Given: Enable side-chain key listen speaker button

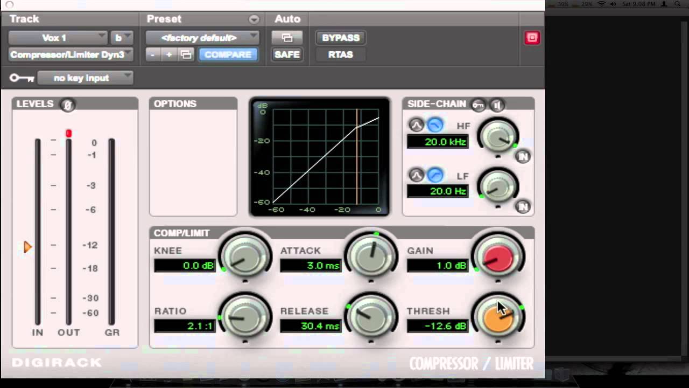Looking at the screenshot, I should pyautogui.click(x=497, y=105).
